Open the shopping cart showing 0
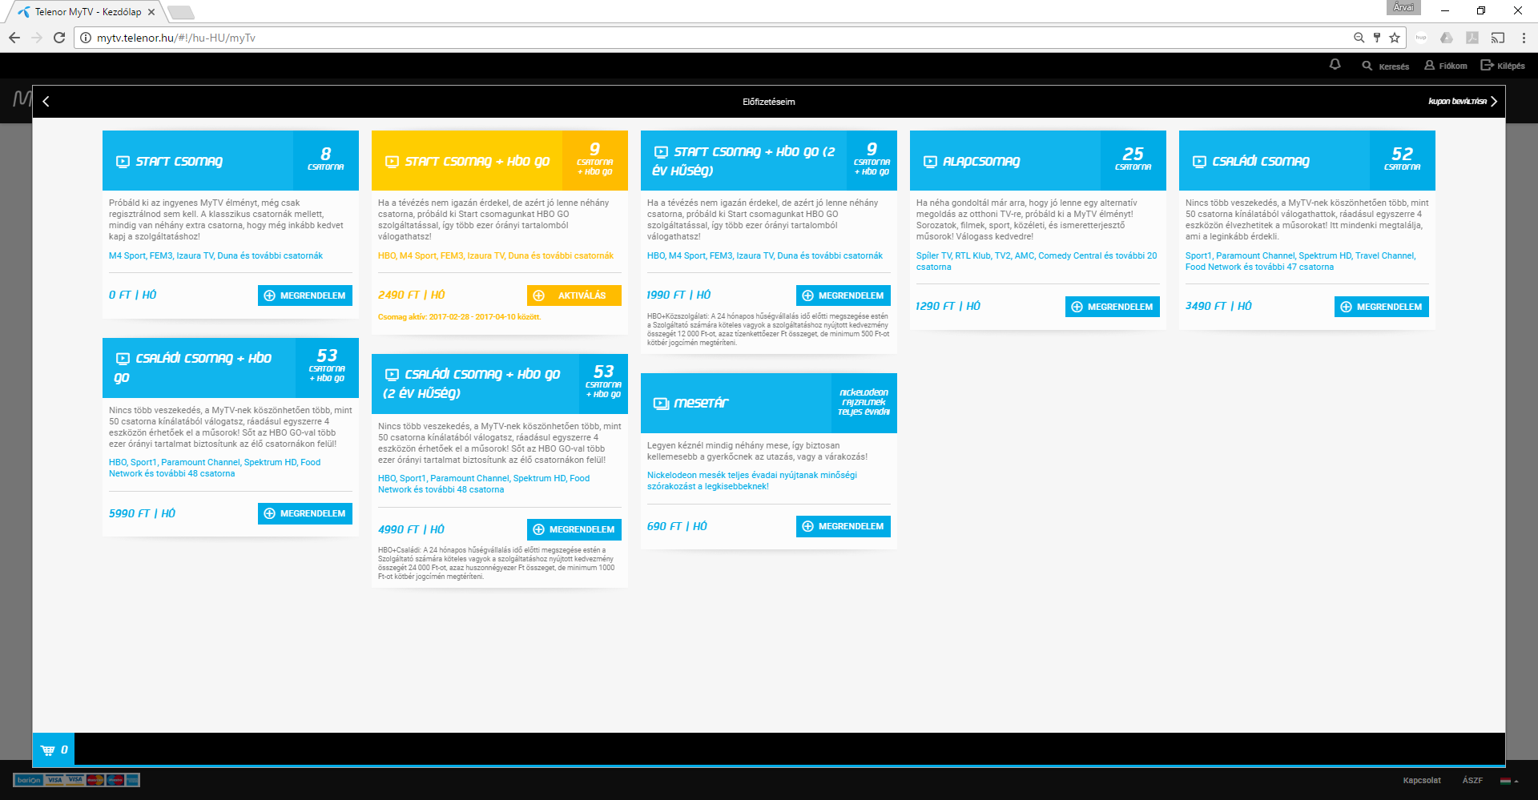The image size is (1538, 800). pos(54,750)
